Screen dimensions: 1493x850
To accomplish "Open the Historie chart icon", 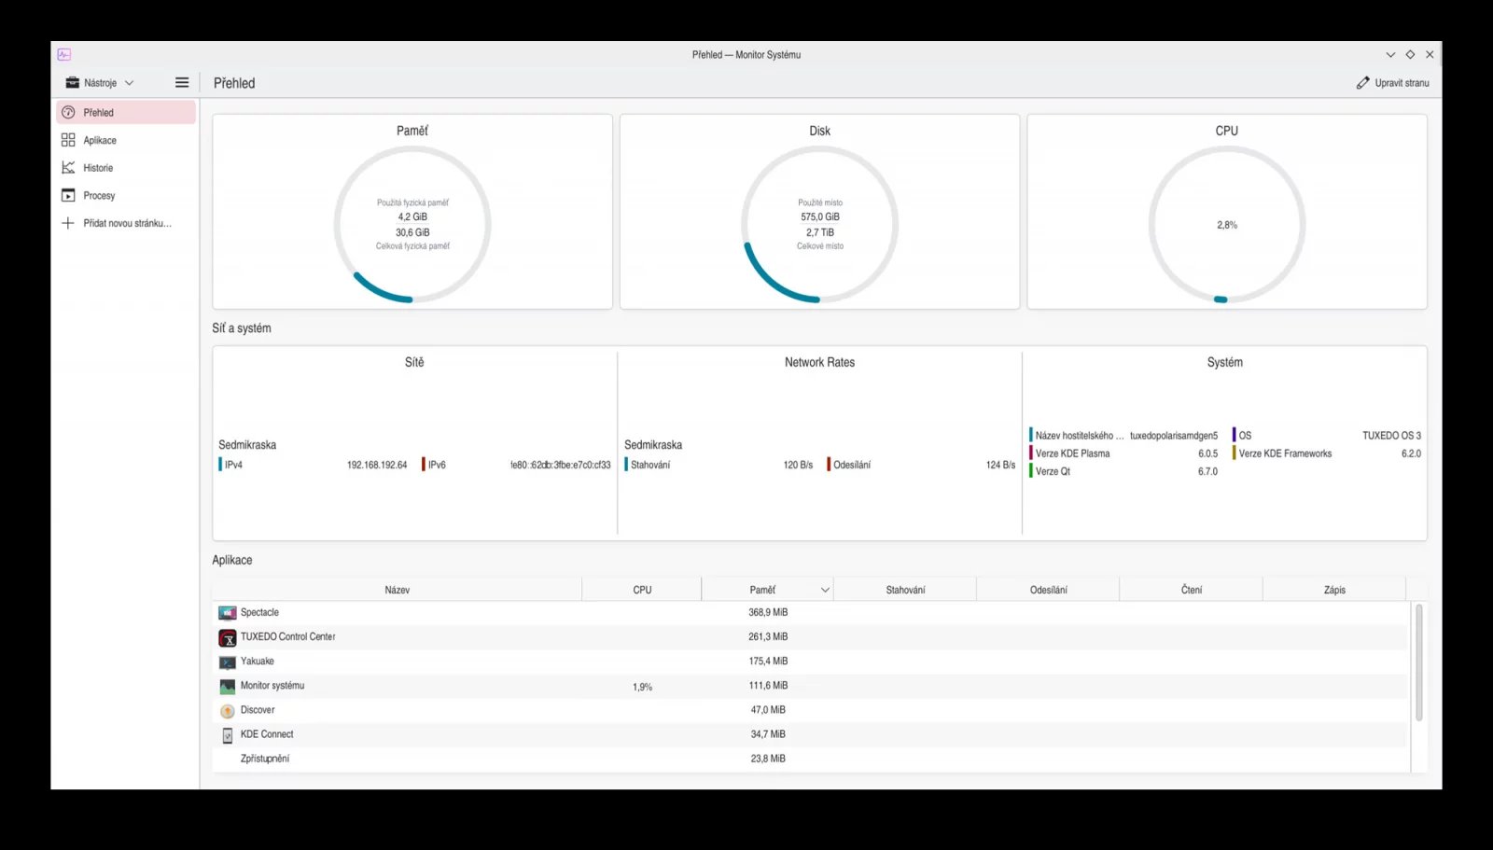I will click(x=68, y=168).
